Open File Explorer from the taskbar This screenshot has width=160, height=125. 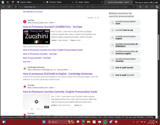click(x=89, y=122)
